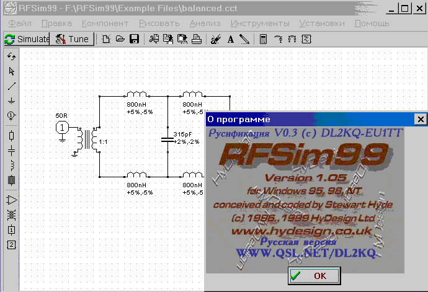
Task: Save the circuit with floppy icon
Action: click(x=134, y=39)
